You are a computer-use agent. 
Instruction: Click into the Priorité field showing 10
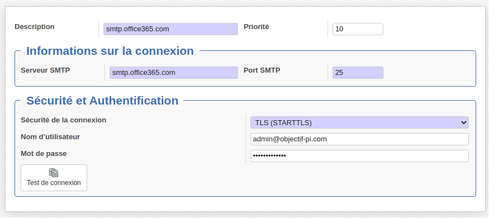point(358,29)
